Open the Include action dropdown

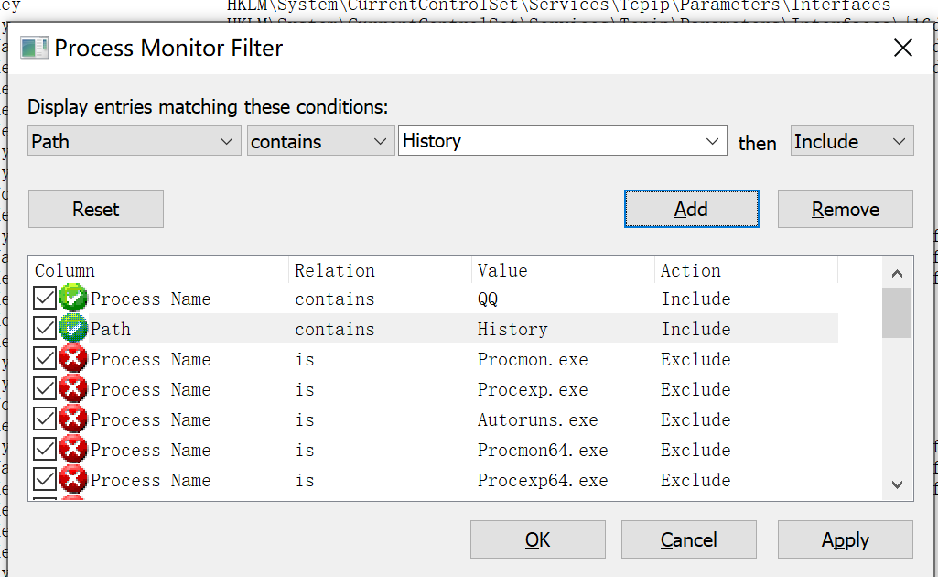(x=852, y=141)
